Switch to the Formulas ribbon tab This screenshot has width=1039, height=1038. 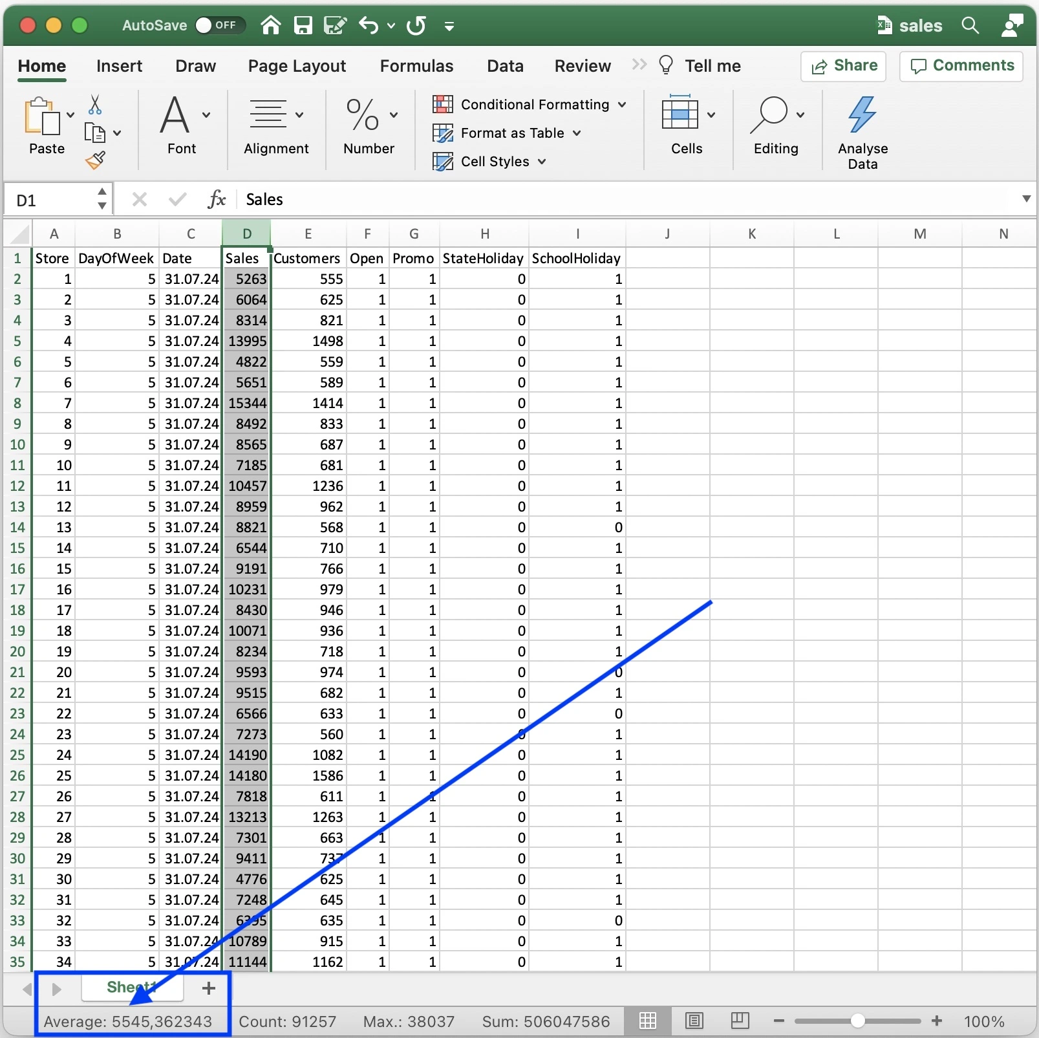[416, 65]
